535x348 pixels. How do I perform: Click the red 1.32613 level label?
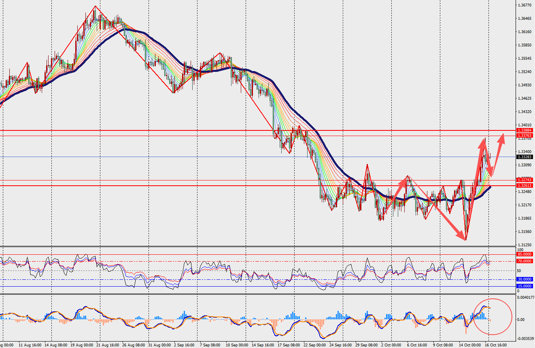[x=525, y=185]
